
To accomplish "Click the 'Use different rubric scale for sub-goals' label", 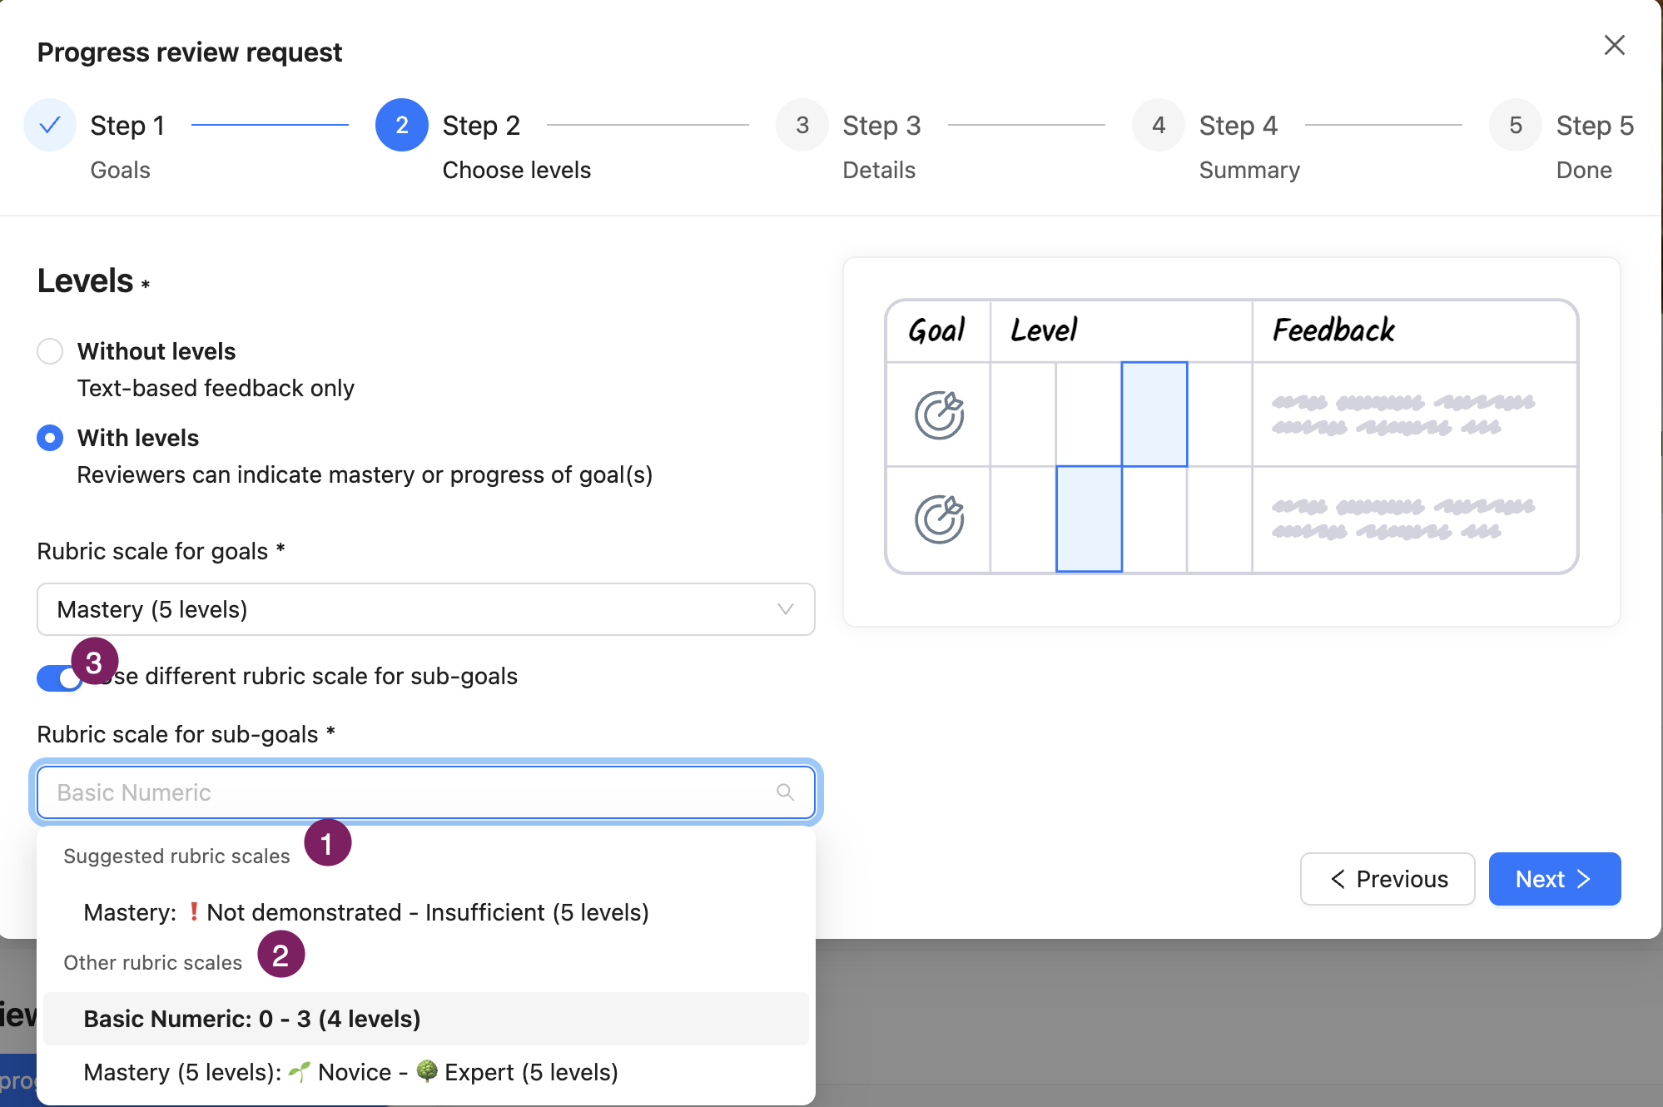I will point(306,676).
